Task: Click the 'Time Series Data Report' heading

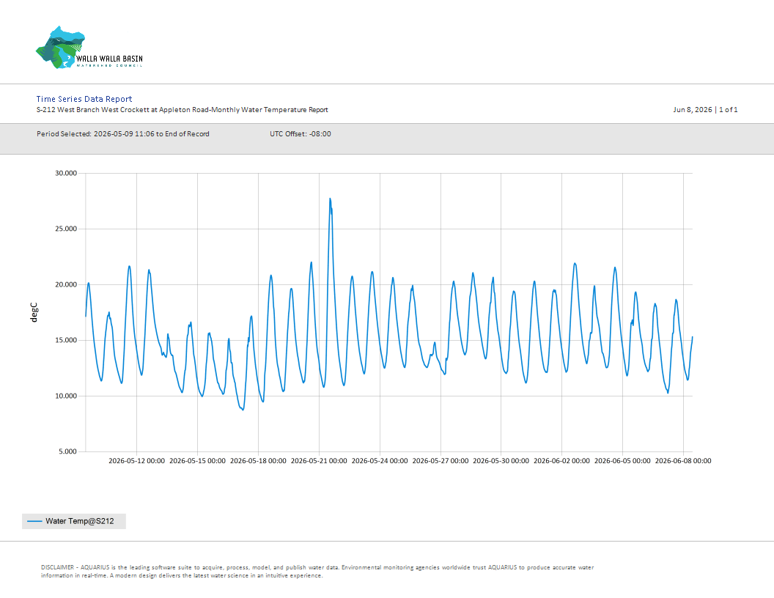Action: coord(84,99)
